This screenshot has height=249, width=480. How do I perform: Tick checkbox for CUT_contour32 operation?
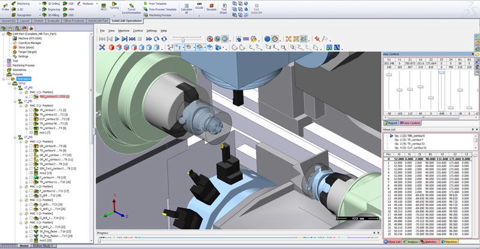31,119
